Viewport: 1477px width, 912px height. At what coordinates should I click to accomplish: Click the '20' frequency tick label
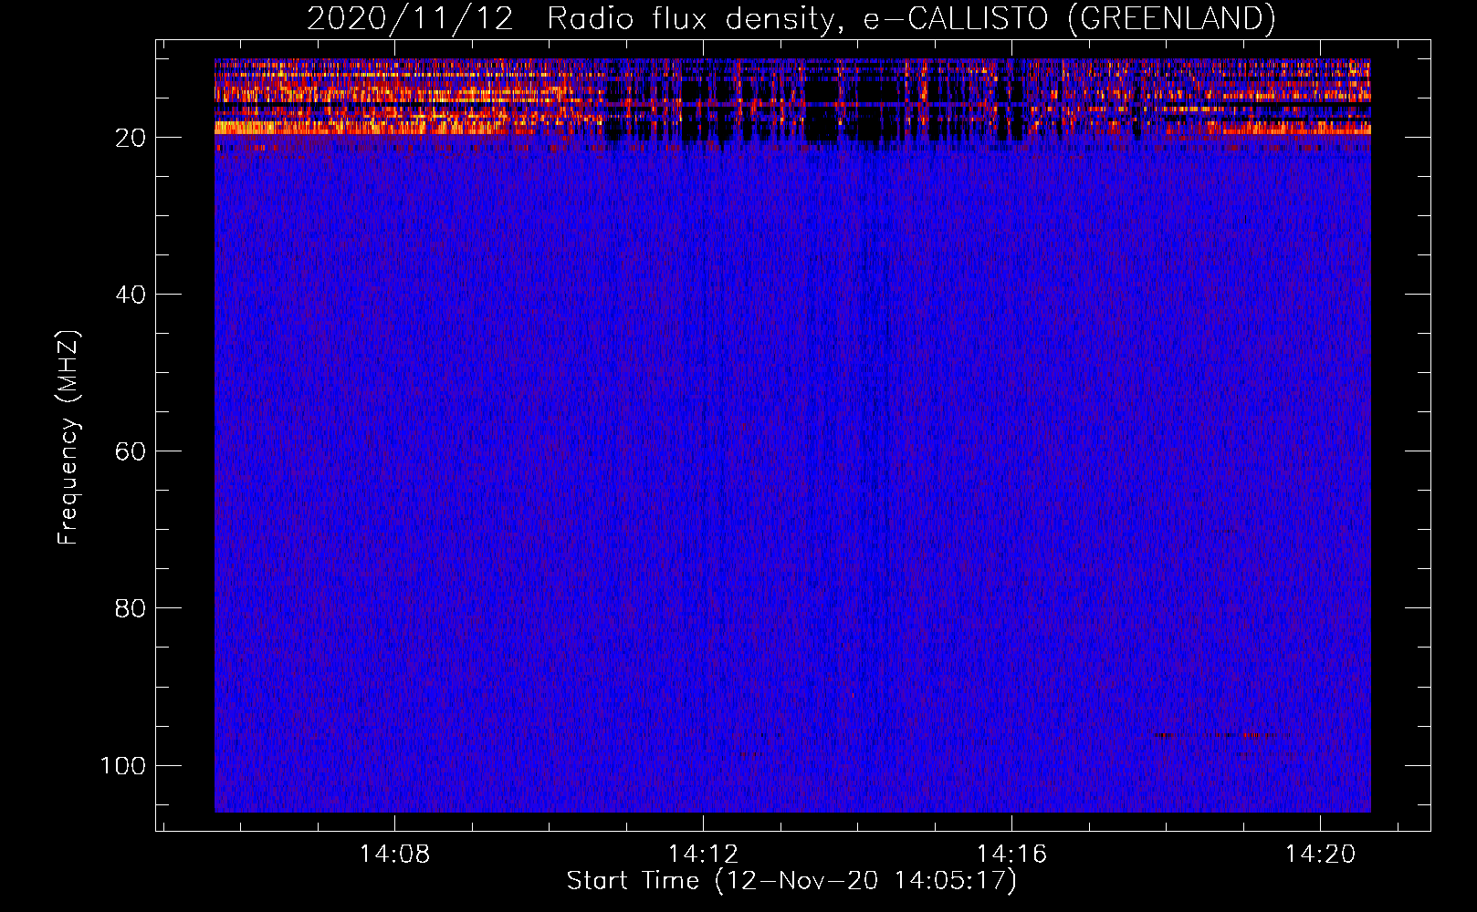131,138
